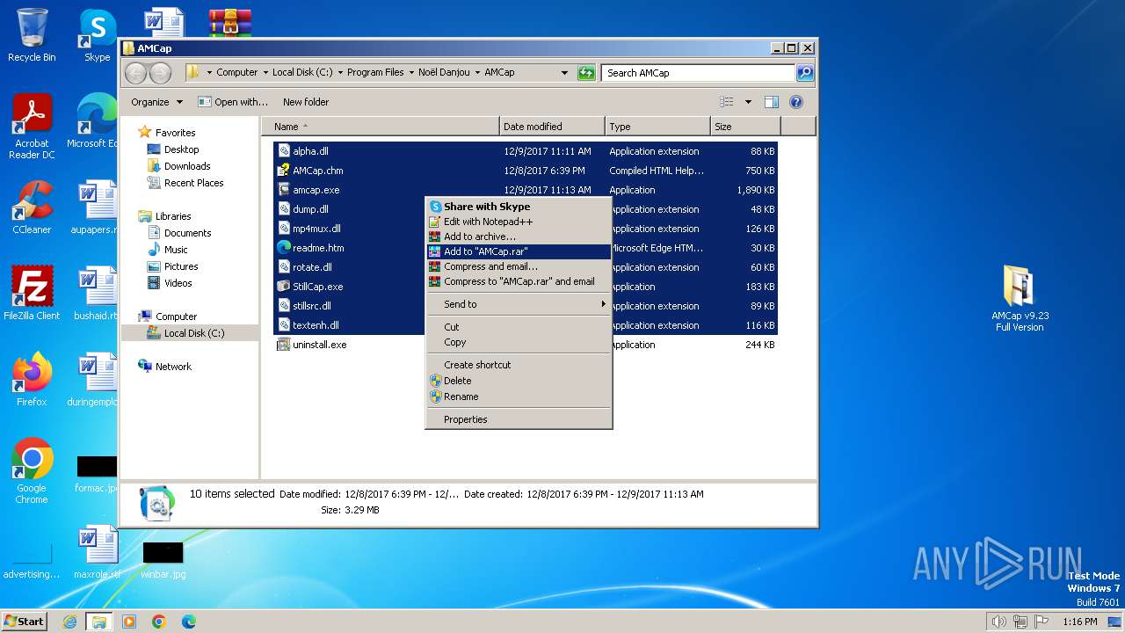Select Add to "AMCap.rar"
This screenshot has height=633, width=1125.
[519, 251]
